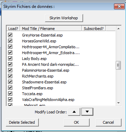Move selected mod down in load order

[87, 112]
